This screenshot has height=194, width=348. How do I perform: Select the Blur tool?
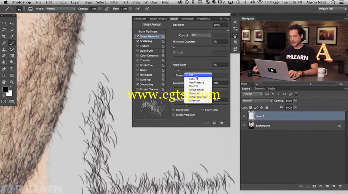click(4, 62)
